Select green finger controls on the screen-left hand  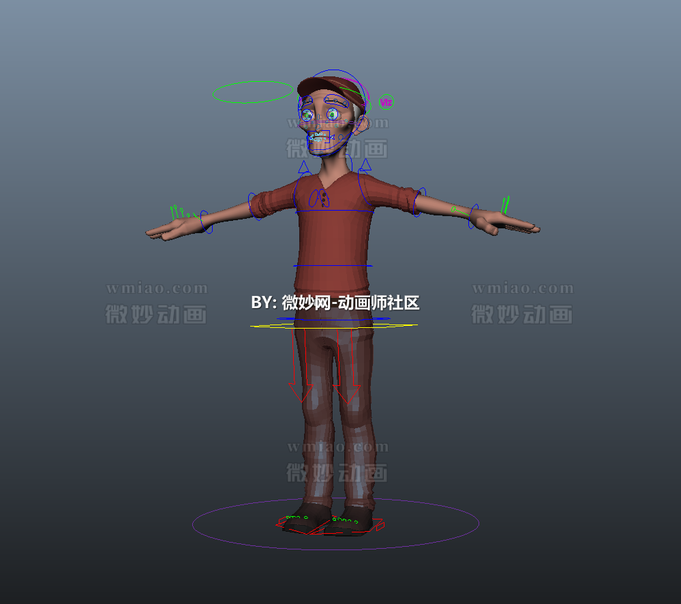(179, 212)
